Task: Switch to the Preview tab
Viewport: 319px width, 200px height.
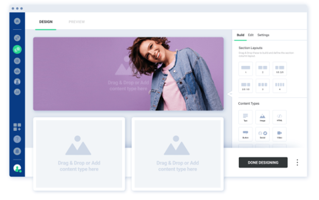Action: pos(77,21)
